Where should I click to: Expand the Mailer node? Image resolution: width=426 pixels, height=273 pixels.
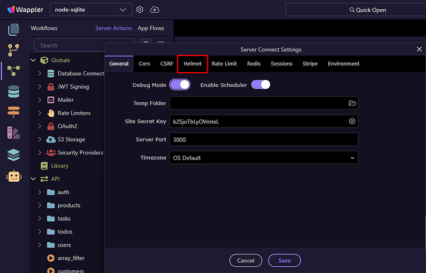[40, 100]
